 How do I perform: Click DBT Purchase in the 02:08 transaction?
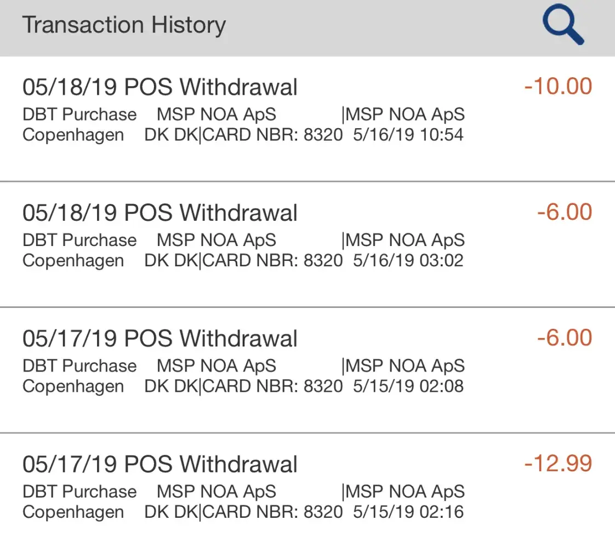pyautogui.click(x=79, y=366)
